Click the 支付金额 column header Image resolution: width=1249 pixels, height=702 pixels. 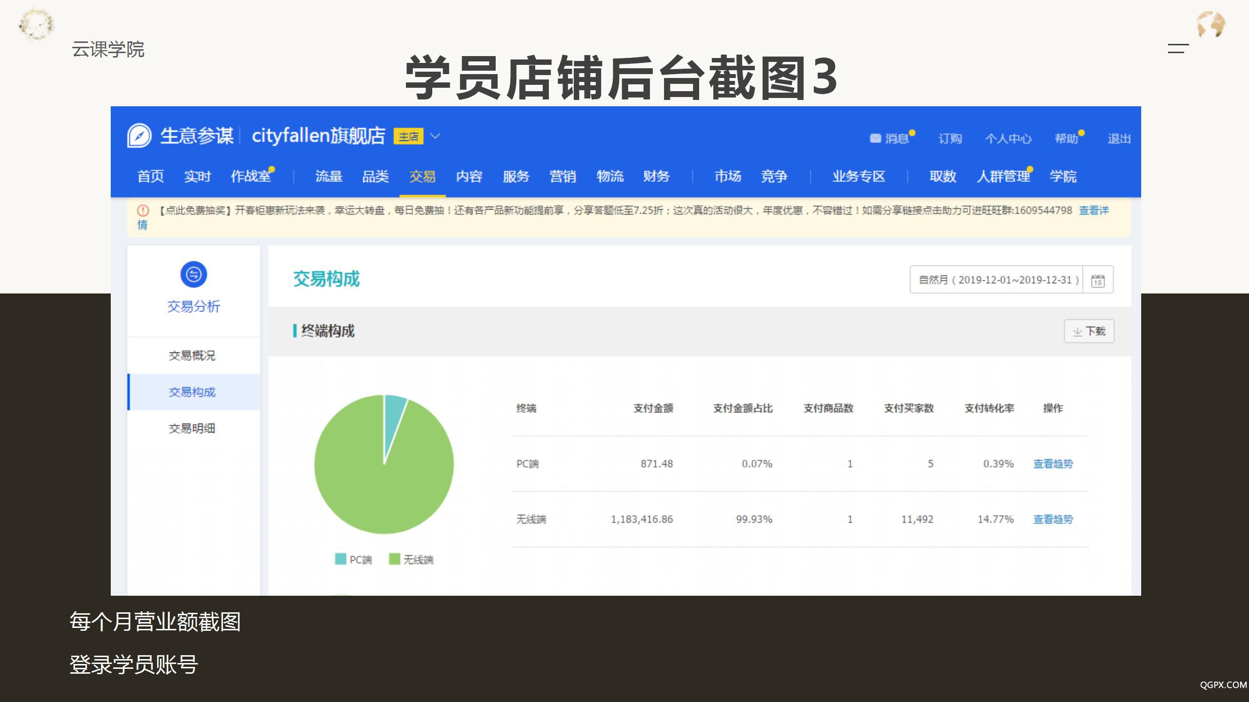(x=653, y=408)
